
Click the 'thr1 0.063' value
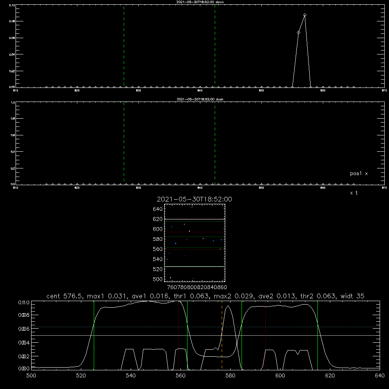click(191, 296)
